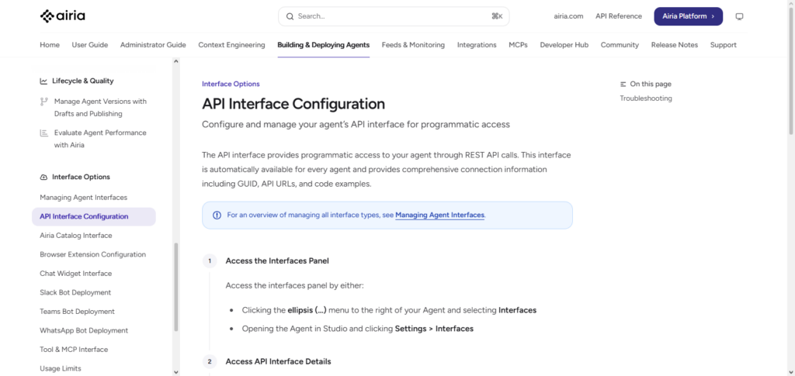This screenshot has width=795, height=376.
Task: Click the Airia logo
Action: [62, 16]
